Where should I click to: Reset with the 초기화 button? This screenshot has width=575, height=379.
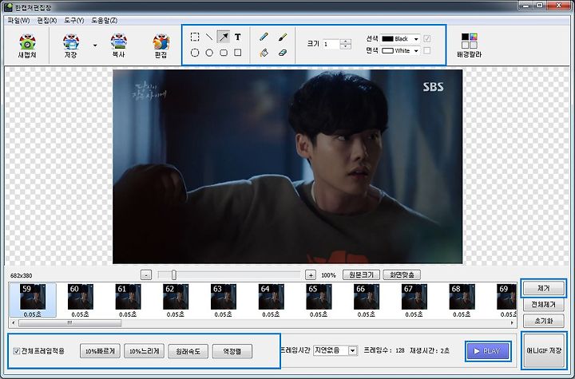coord(544,321)
